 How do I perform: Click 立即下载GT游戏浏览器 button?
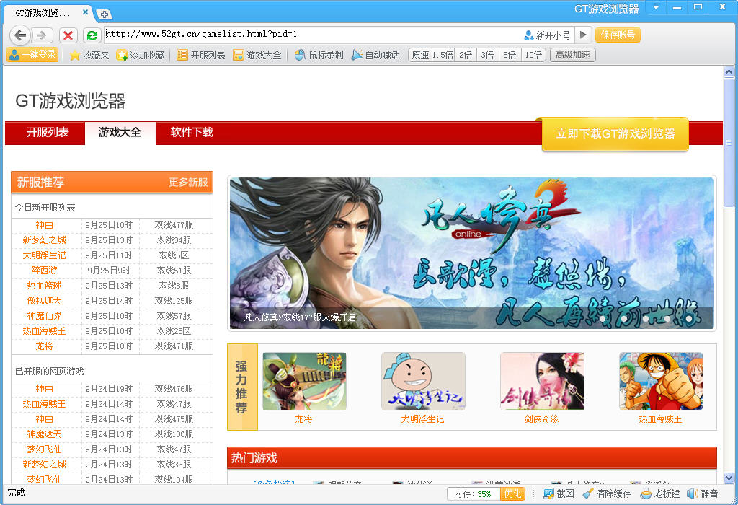(615, 134)
